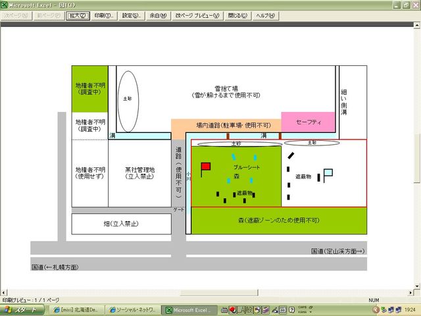Click the scroll up arrow of the vertical scrollbar
Screen dimensions: 421x316
416,24
